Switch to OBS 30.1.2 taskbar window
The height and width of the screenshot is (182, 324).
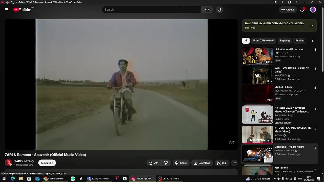click(170, 179)
